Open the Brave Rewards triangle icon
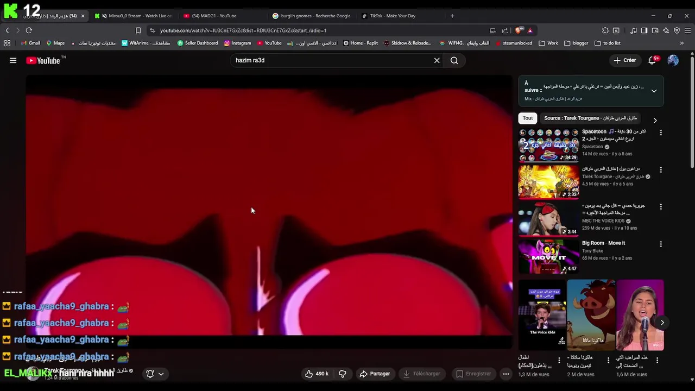 (x=530, y=30)
